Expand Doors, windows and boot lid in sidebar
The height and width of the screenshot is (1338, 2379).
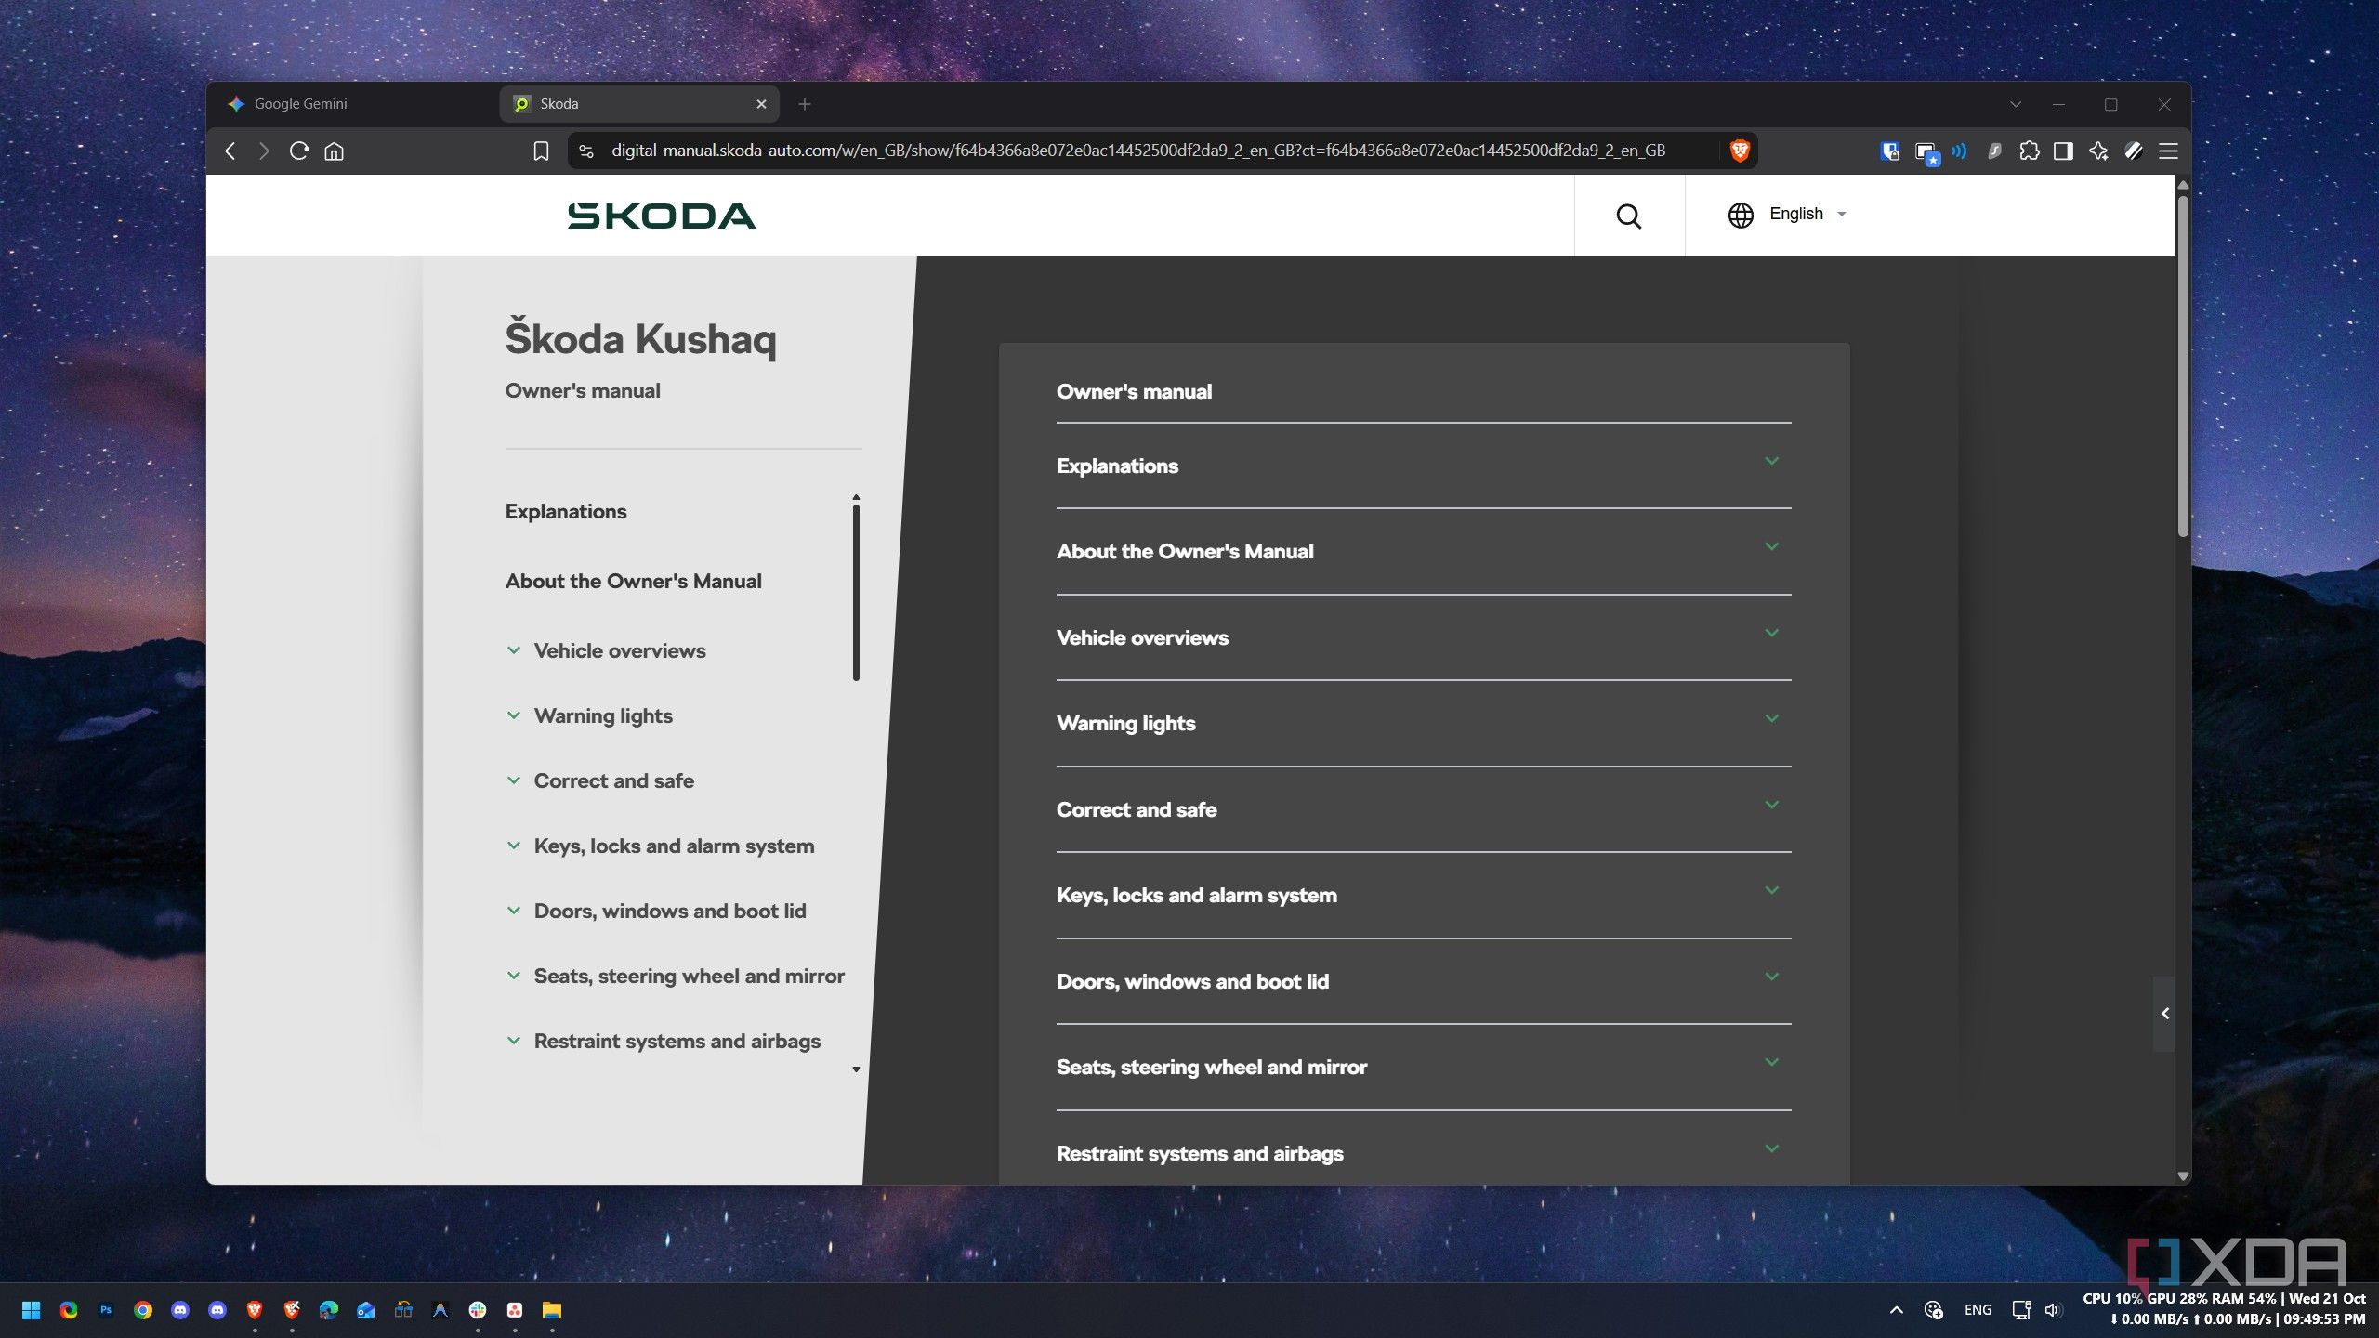click(514, 911)
